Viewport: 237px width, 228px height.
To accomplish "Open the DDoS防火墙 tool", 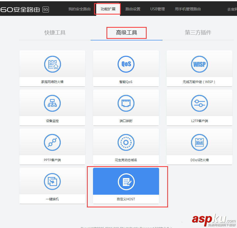I will click(199, 146).
